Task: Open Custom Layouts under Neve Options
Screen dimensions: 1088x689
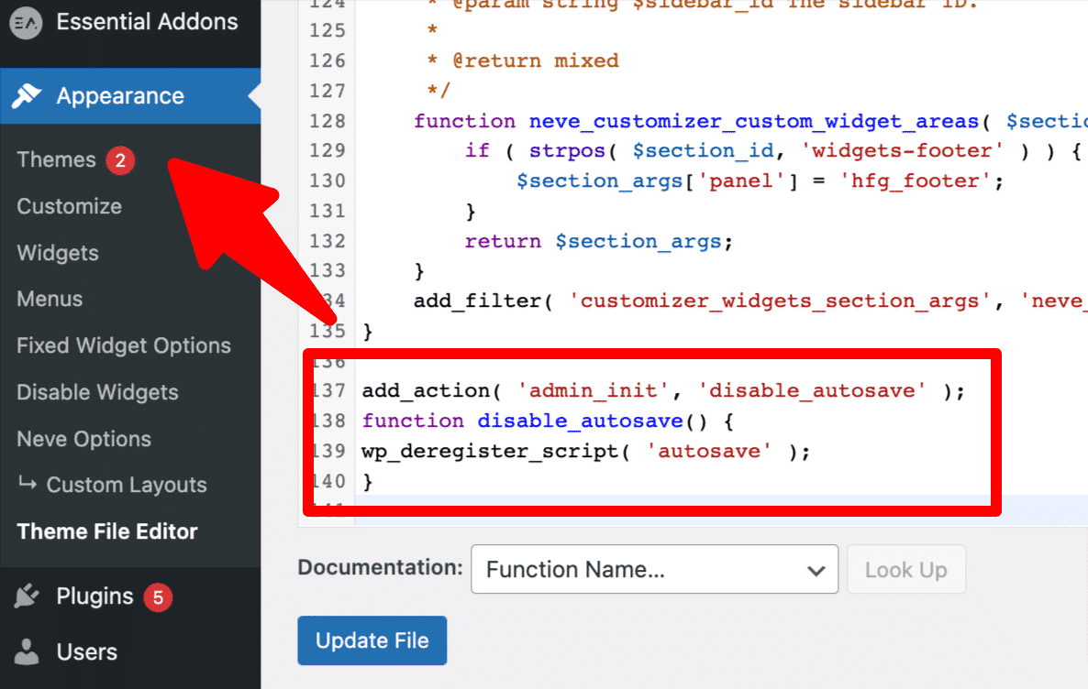Action: click(x=126, y=486)
